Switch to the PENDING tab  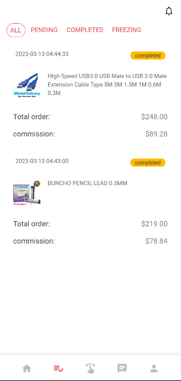[44, 30]
